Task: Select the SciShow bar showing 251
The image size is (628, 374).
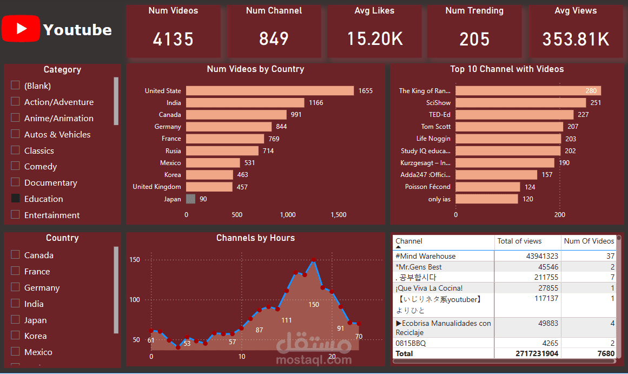Action: 521,103
